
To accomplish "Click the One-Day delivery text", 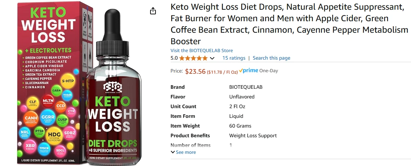I will coord(269,71).
